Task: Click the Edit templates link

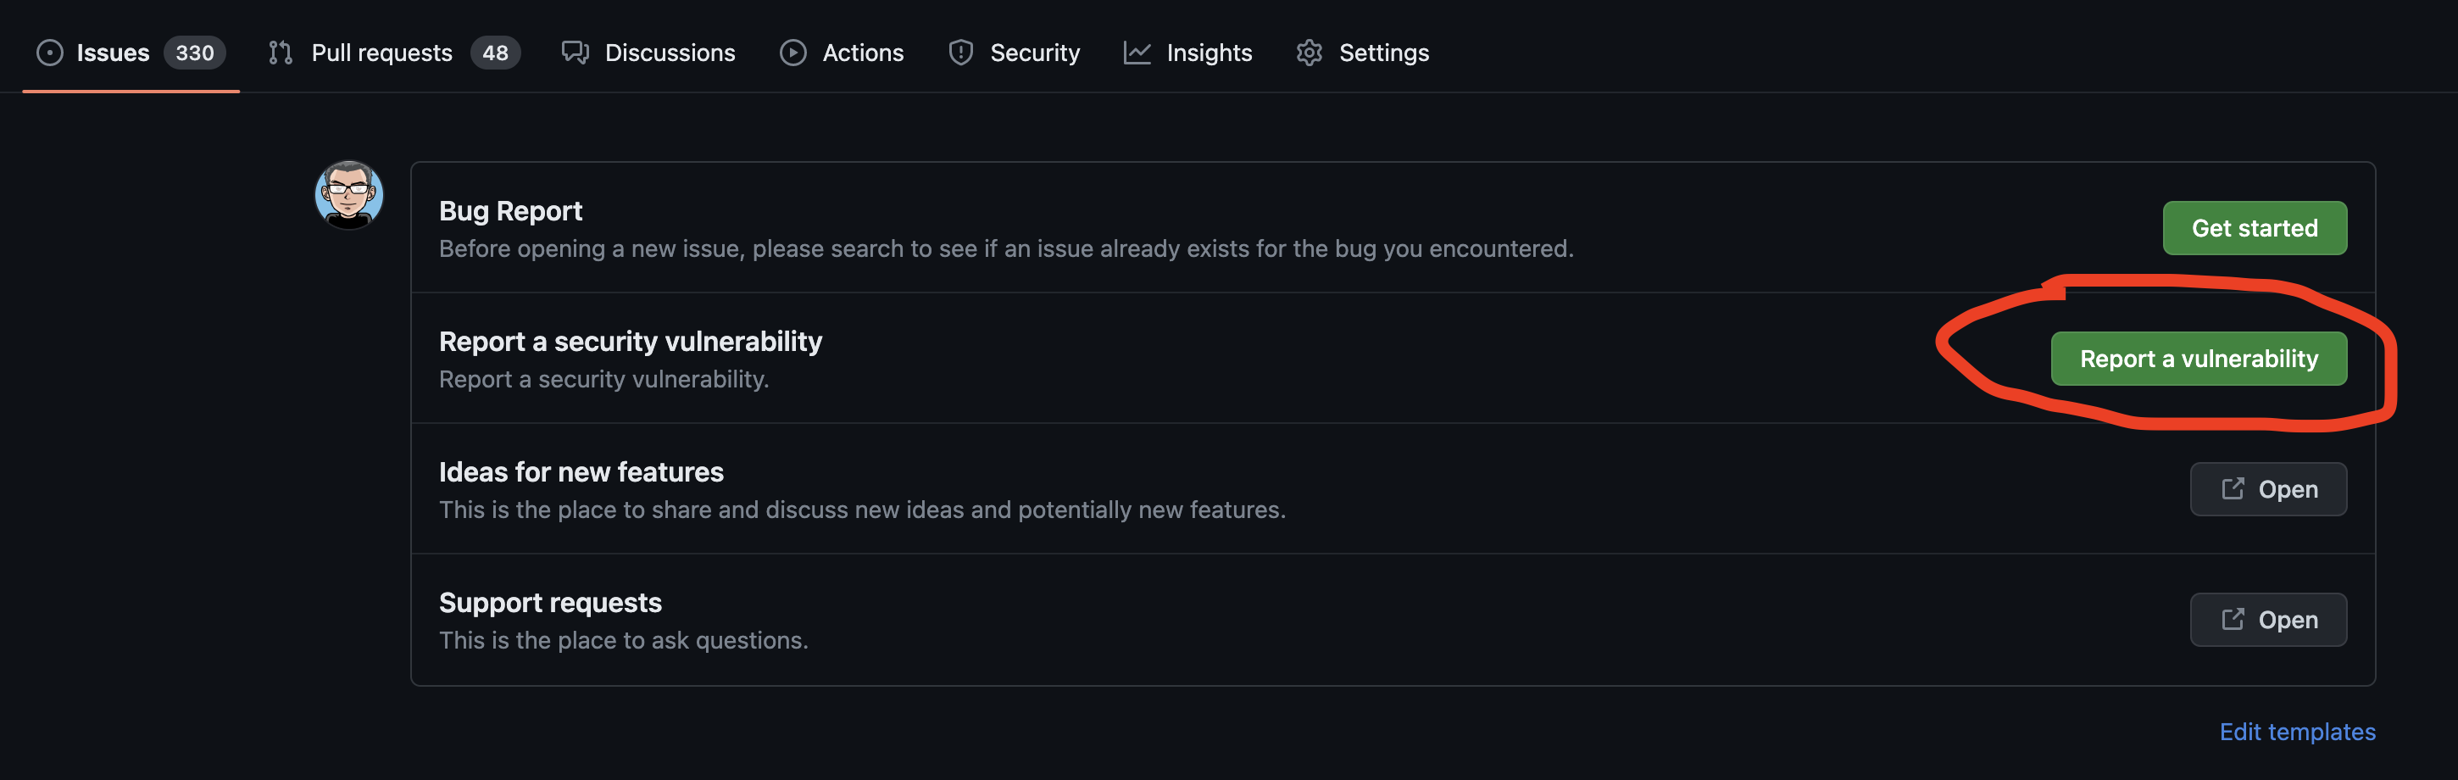Action: coord(2297,732)
